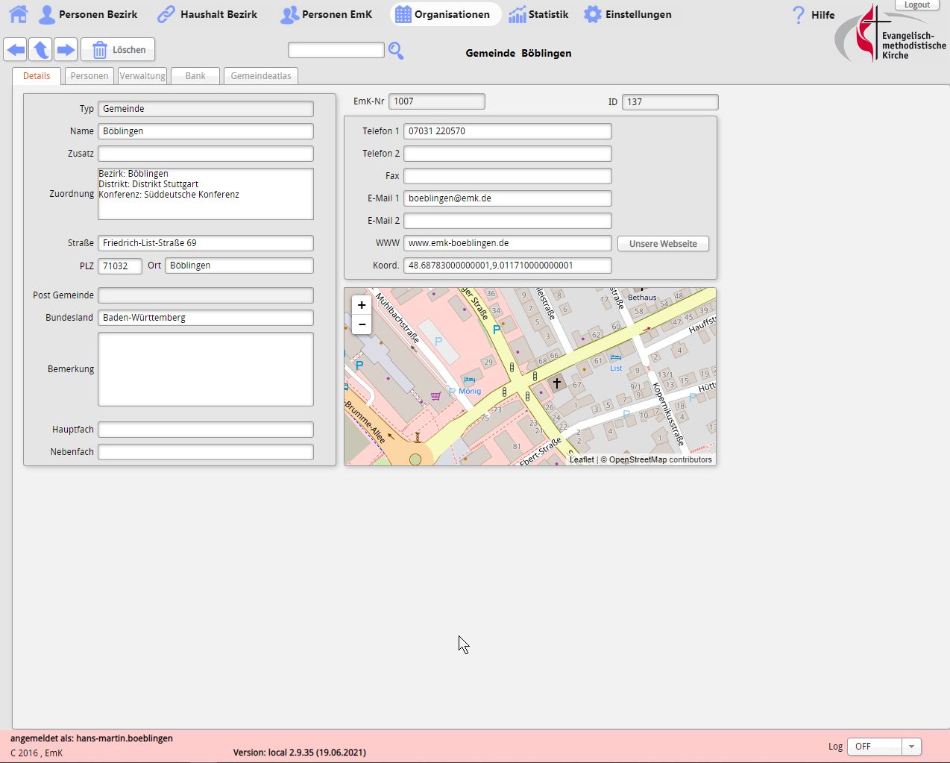
Task: Open Einstellungen settings
Action: coord(627,14)
